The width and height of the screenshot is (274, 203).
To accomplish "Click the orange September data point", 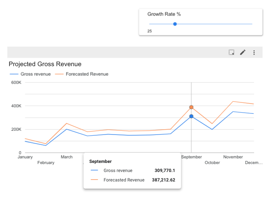I will [x=191, y=107].
